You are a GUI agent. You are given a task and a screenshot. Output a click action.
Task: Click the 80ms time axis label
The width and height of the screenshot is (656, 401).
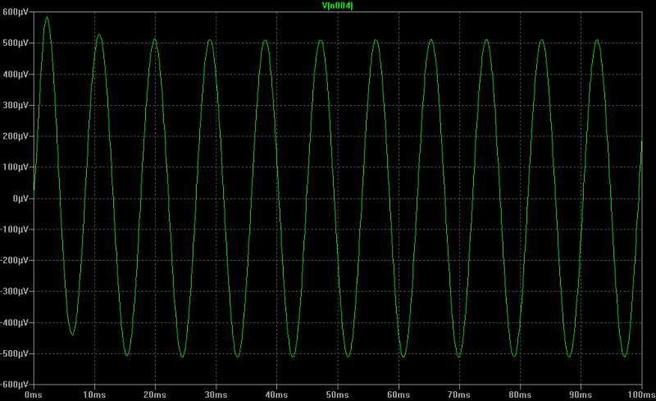(x=520, y=394)
